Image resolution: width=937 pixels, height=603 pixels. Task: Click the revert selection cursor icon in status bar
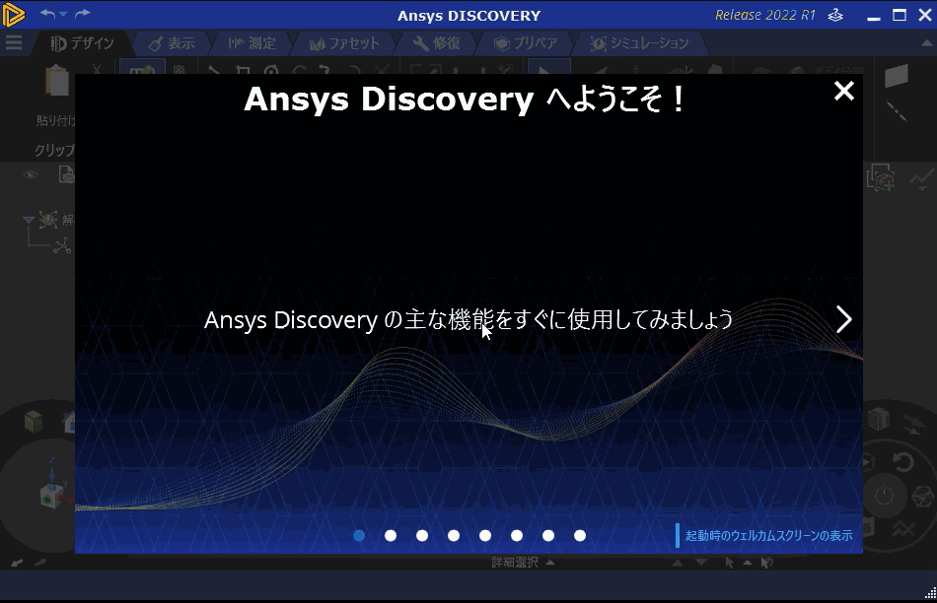[x=767, y=563]
